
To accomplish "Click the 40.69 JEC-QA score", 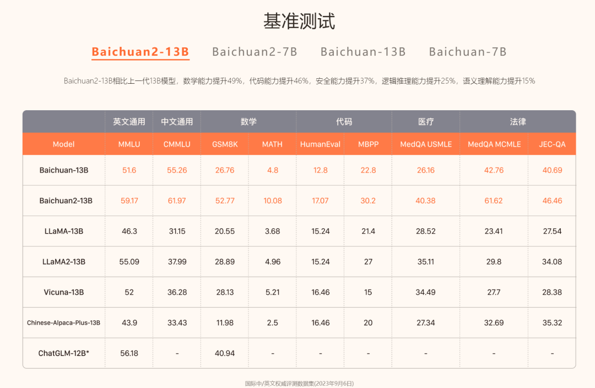I will point(552,170).
